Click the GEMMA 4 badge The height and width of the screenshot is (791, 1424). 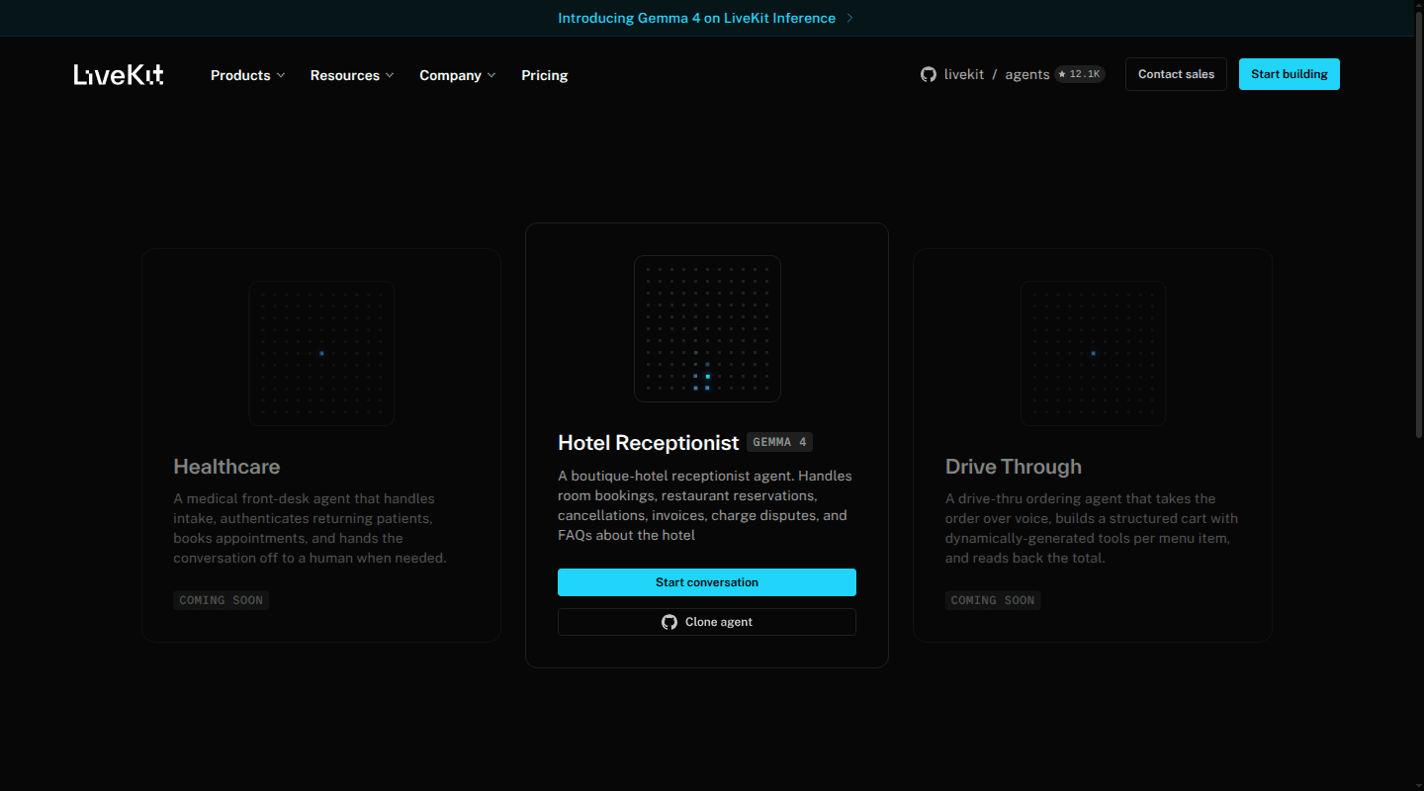780,442
